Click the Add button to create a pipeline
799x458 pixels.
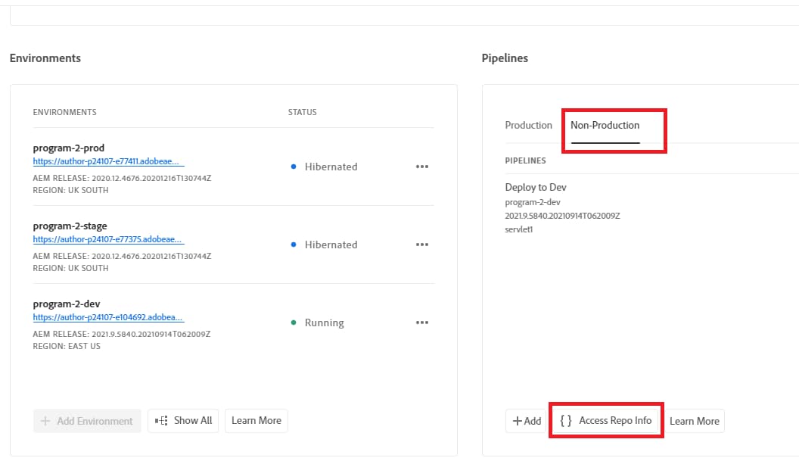pos(525,420)
